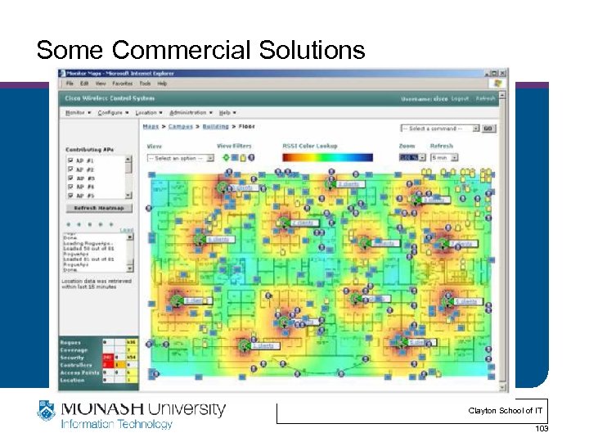
Task: Toggle the access point view filter icon
Action: pyautogui.click(x=226, y=158)
